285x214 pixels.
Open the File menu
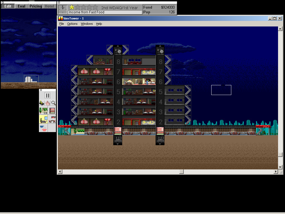point(62,24)
